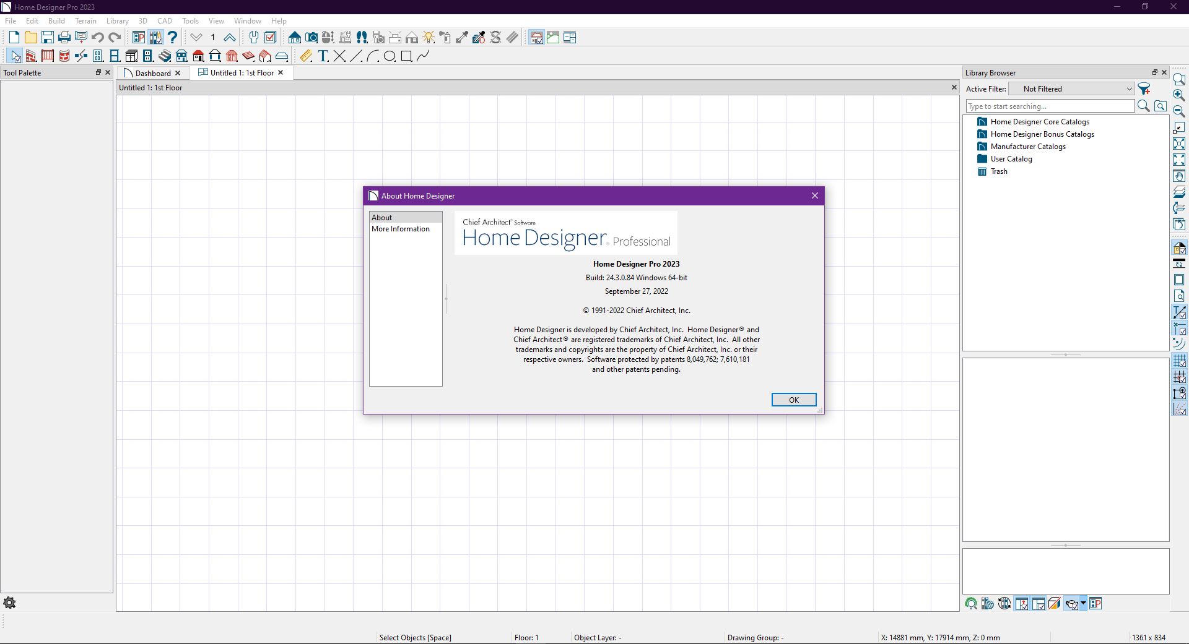Activate the Pan hand tool
1189x644 pixels.
point(1179,176)
